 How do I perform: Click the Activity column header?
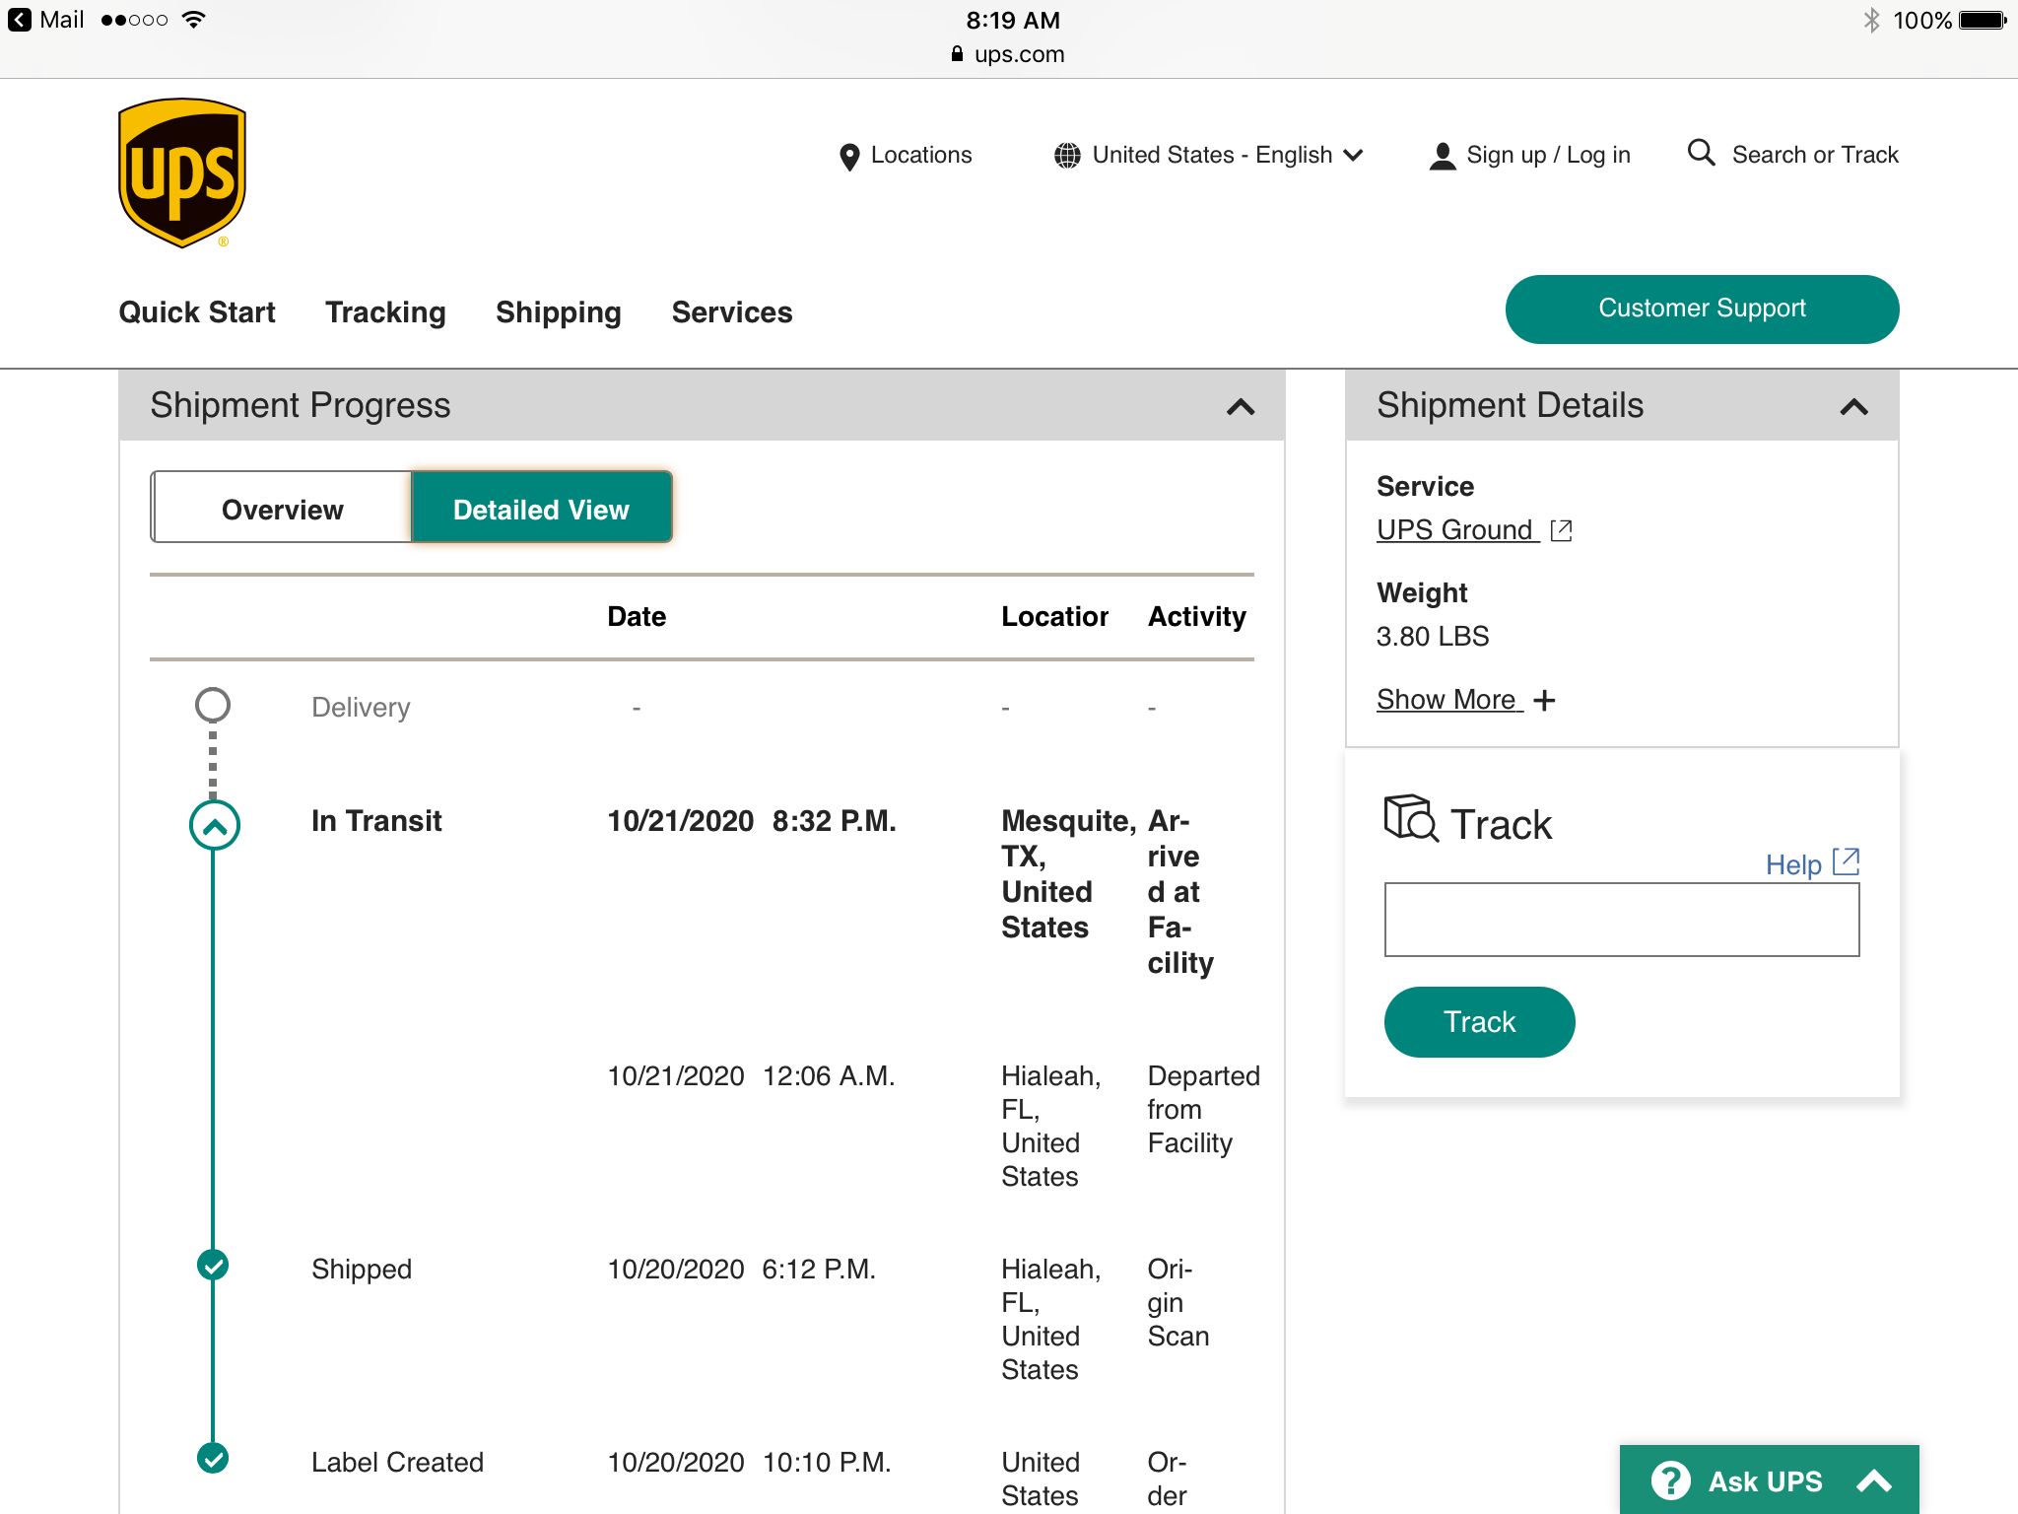point(1196,617)
